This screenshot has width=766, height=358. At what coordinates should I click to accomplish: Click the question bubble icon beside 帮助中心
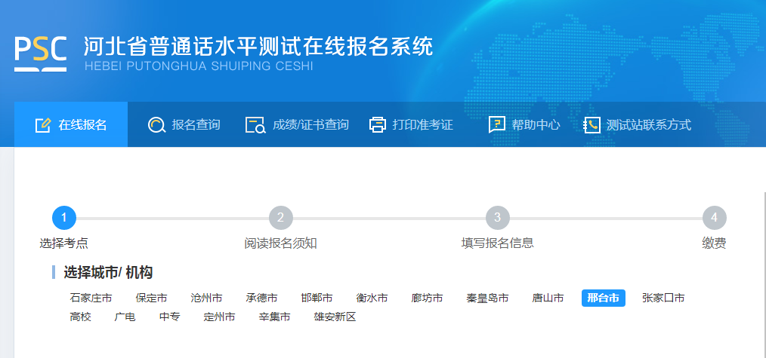497,125
